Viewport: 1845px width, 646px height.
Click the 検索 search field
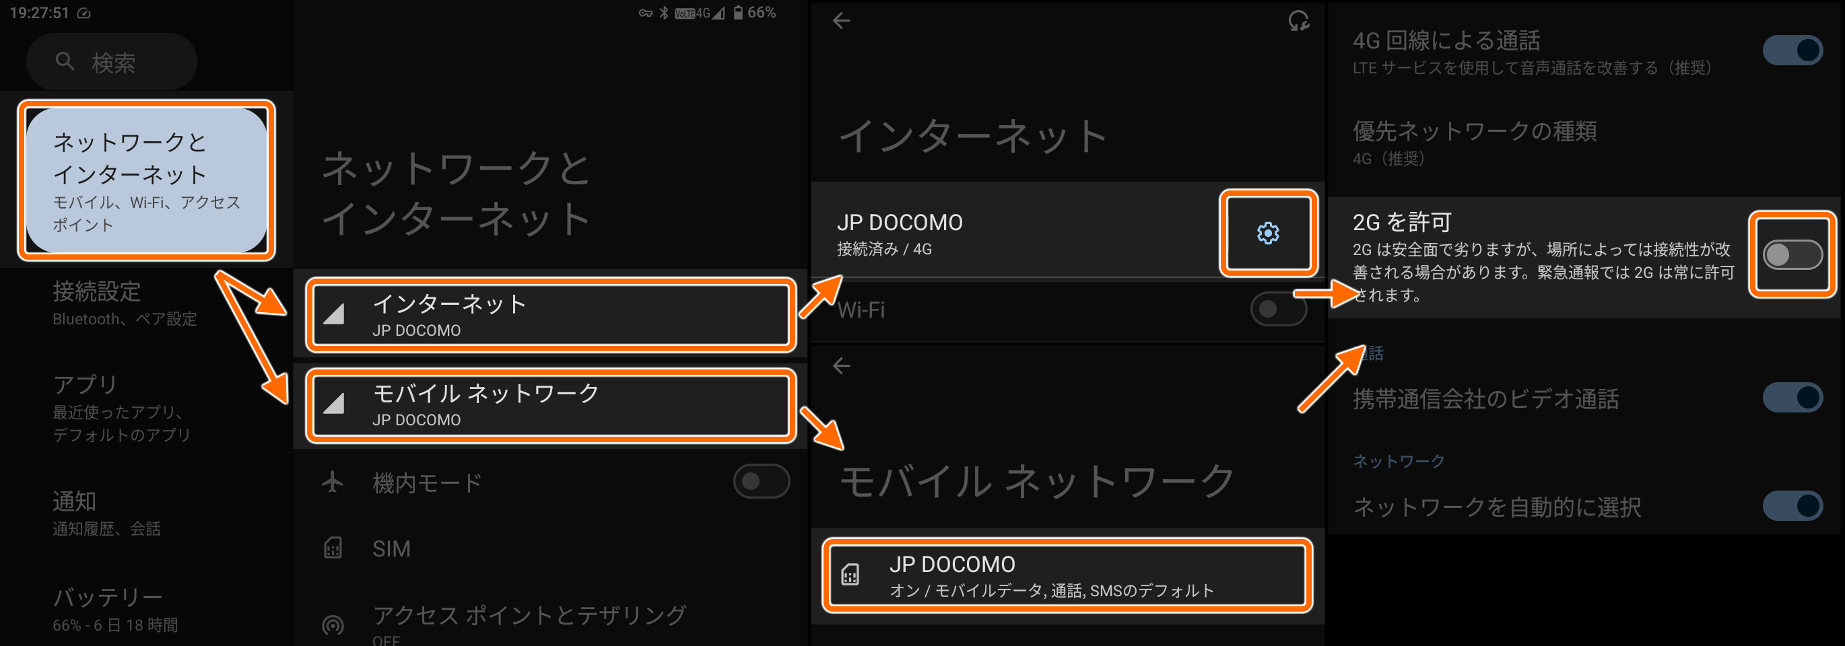[112, 61]
